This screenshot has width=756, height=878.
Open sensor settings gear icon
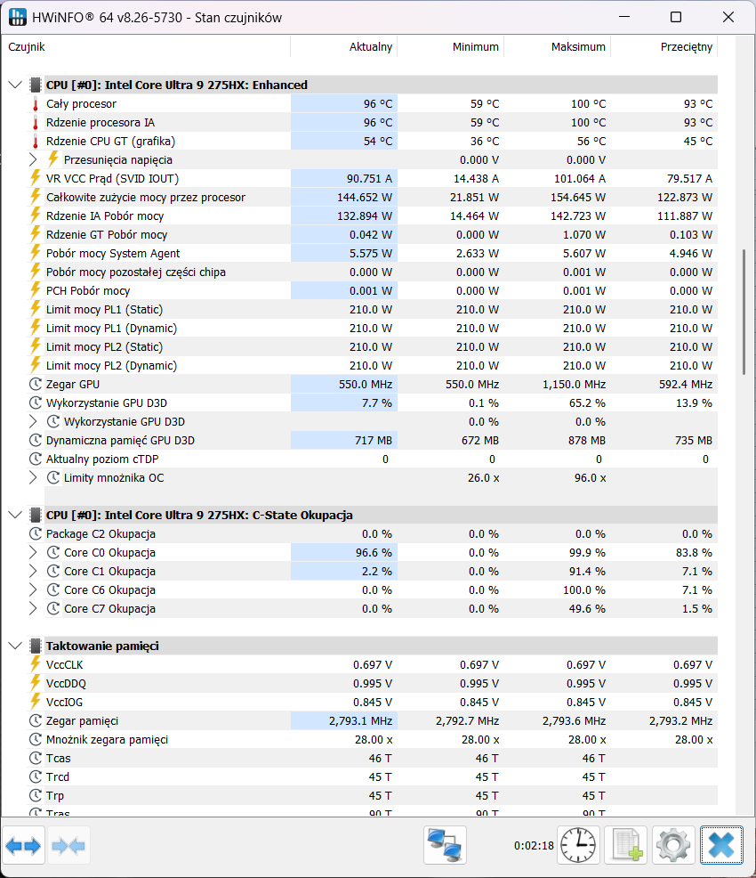click(674, 845)
